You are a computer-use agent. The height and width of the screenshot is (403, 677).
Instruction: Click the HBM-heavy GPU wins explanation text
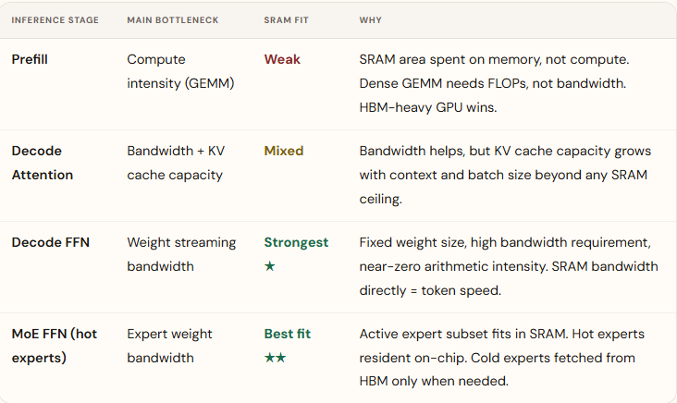coord(428,107)
